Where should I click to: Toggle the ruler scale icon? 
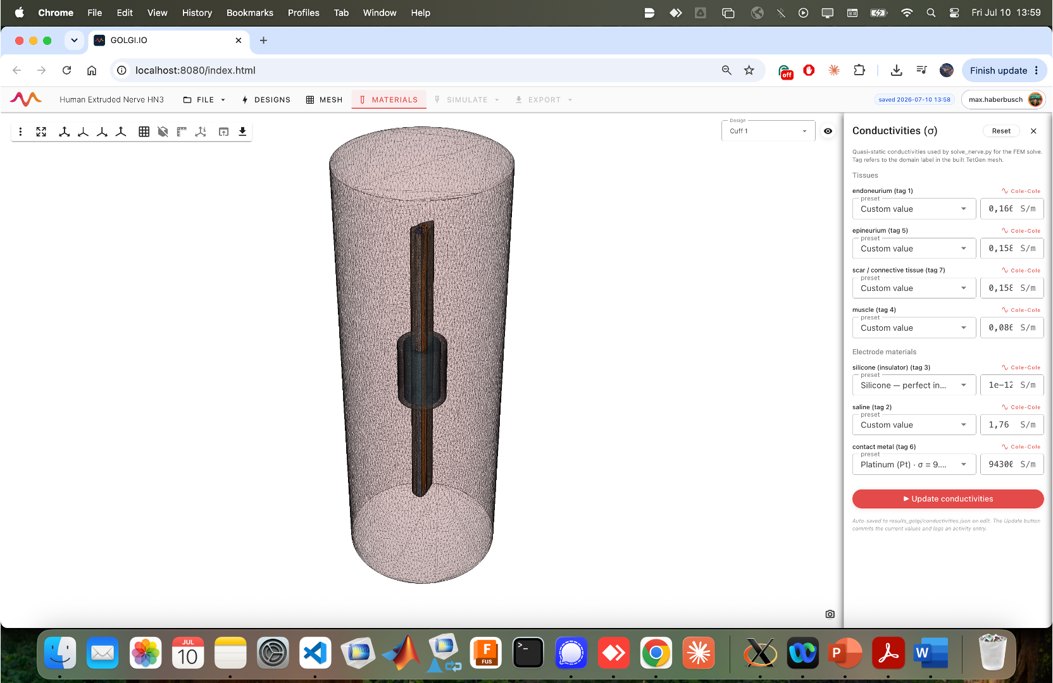click(x=182, y=132)
